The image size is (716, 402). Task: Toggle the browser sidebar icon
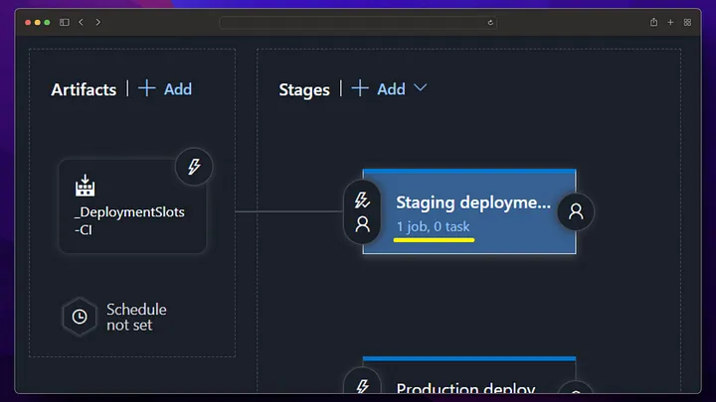click(x=65, y=22)
